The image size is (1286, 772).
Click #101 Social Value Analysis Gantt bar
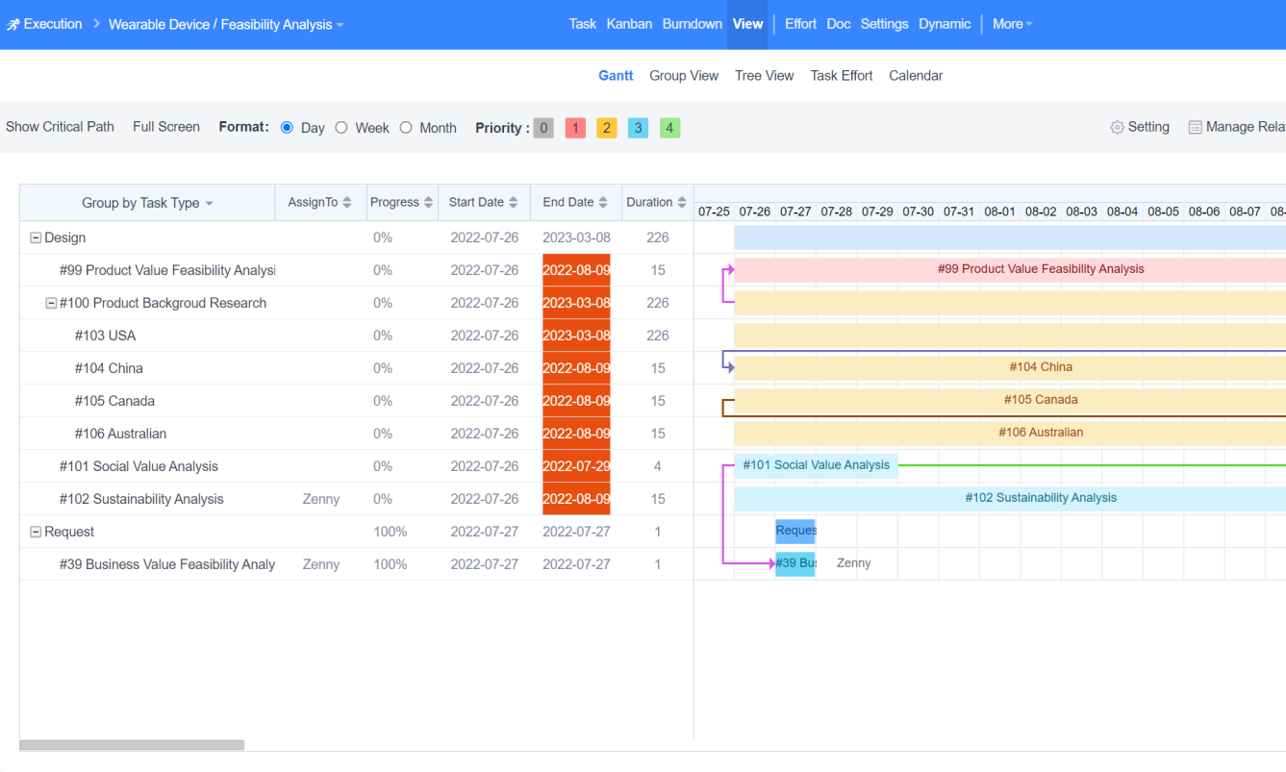pyautogui.click(x=817, y=466)
